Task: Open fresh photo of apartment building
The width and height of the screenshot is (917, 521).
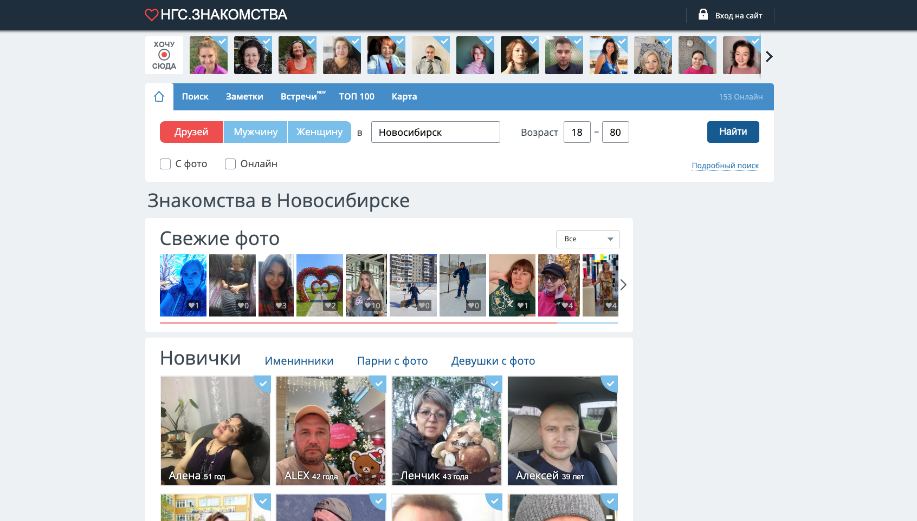Action: [413, 285]
